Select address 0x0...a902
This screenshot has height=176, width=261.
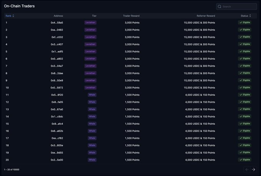[x=57, y=59]
